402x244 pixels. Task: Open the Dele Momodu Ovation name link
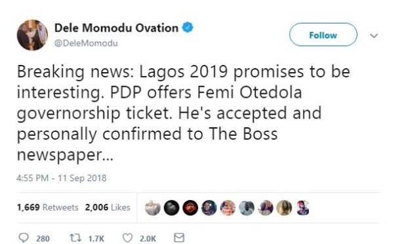pyautogui.click(x=116, y=28)
